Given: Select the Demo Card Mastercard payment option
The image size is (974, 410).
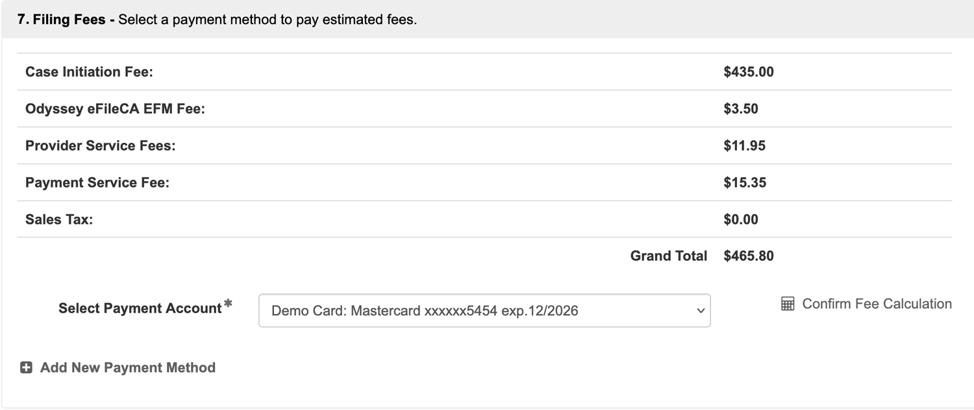Looking at the screenshot, I should coord(455,311).
